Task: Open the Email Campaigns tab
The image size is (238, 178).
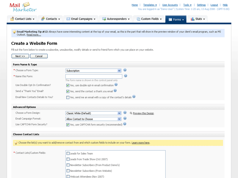Action: point(81,19)
